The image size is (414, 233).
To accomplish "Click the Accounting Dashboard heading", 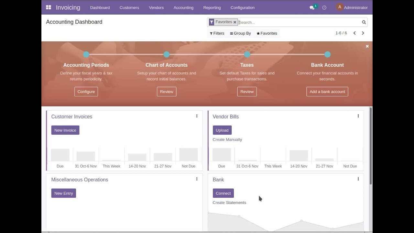I will 74,22.
